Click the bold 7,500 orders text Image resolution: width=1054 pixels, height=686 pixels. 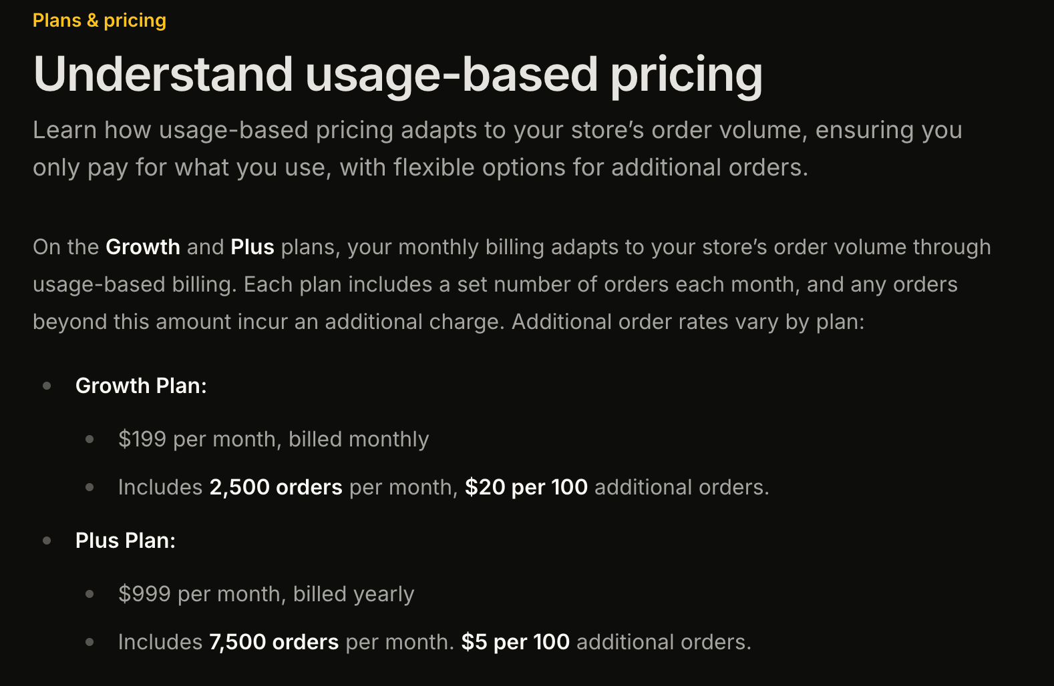[274, 642]
